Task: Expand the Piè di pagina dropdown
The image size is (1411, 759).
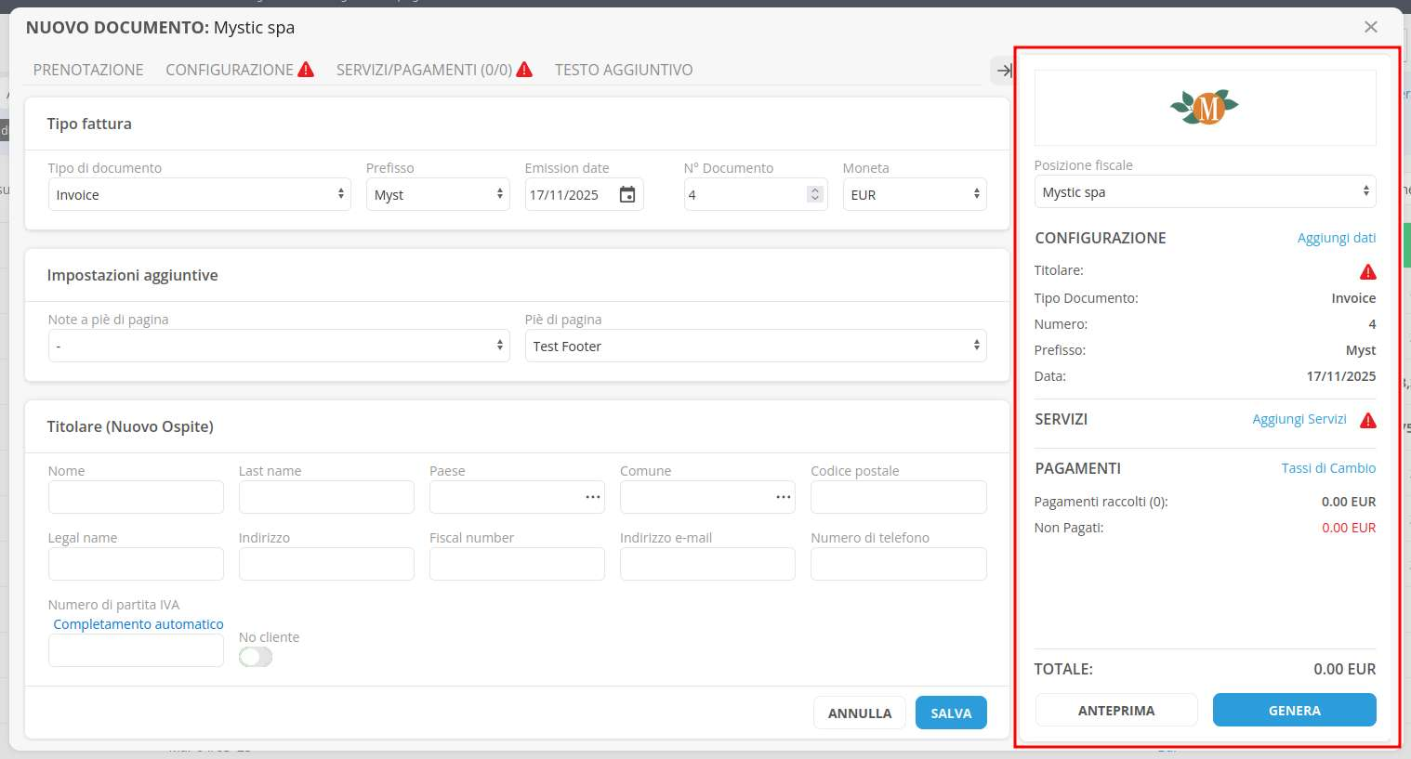Action: click(755, 347)
